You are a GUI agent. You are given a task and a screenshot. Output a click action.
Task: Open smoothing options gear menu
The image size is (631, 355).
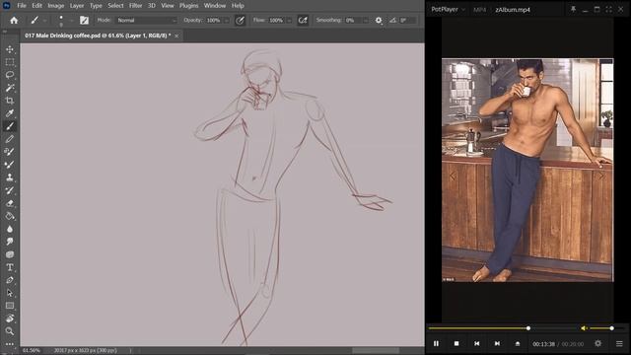point(379,20)
